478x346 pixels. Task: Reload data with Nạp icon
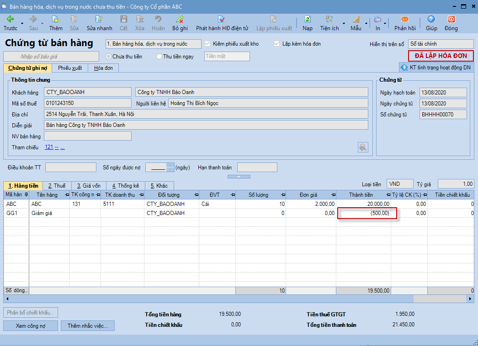pyautogui.click(x=307, y=20)
